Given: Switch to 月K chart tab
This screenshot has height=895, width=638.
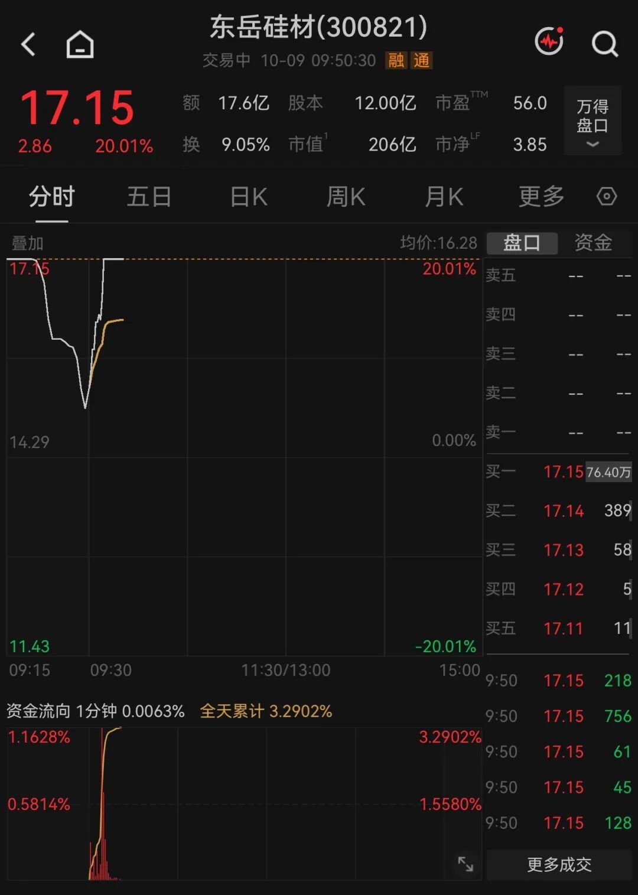Looking at the screenshot, I should [x=444, y=196].
